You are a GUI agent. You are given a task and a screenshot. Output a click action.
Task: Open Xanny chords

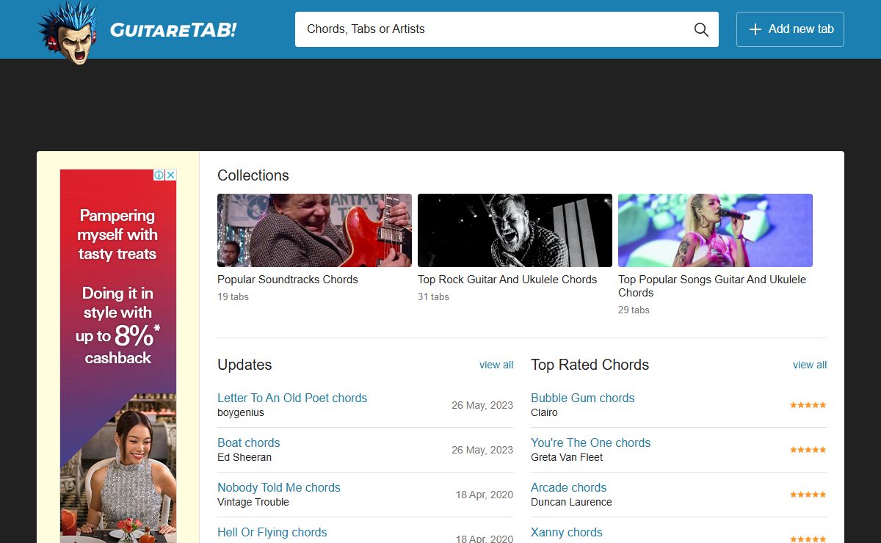pyautogui.click(x=567, y=532)
